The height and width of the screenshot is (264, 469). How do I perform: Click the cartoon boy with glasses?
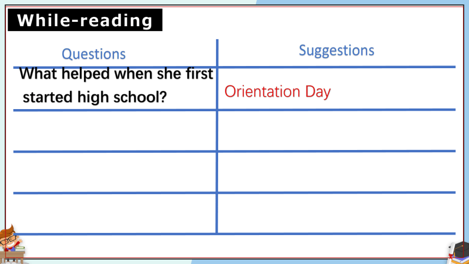click(10, 239)
